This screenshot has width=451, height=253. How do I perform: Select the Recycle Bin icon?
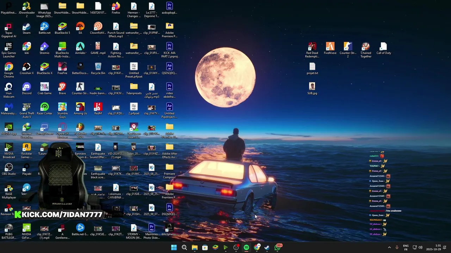[98, 69]
